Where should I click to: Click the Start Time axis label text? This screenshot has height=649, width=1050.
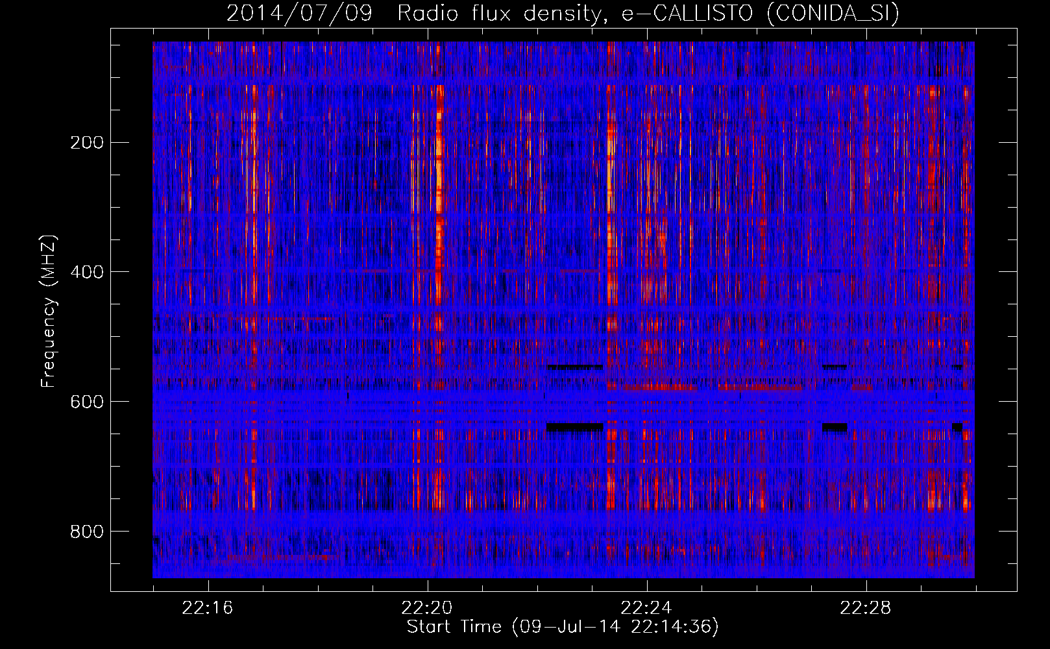(563, 627)
